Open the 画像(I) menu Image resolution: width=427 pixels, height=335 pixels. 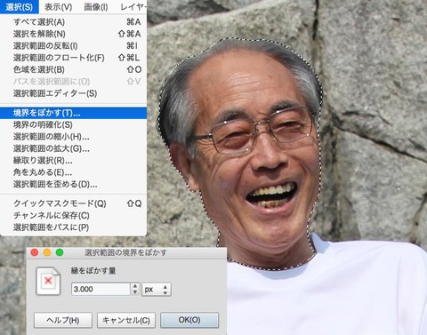96,6
